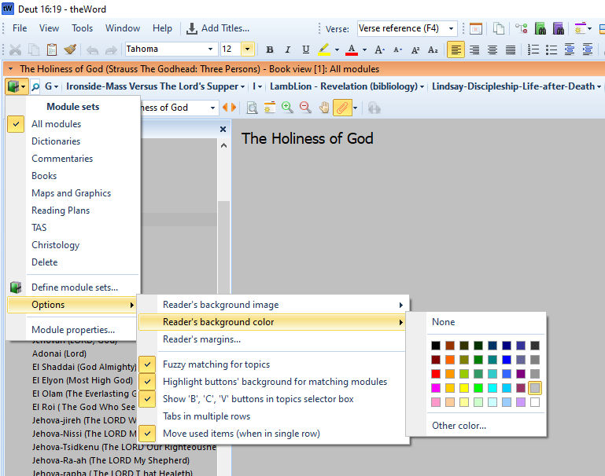Pick the selected light gray swatch
The height and width of the screenshot is (476, 605).
pos(535,388)
